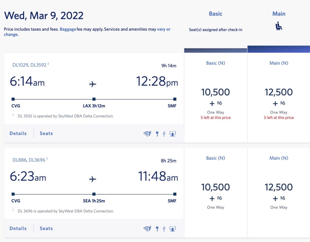The image size is (310, 242).
Task: Click the DL1029, DL3592 flight numbers
Action: click(30, 65)
